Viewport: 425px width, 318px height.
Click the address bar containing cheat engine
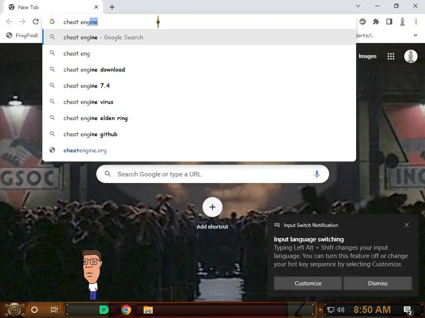(x=199, y=22)
